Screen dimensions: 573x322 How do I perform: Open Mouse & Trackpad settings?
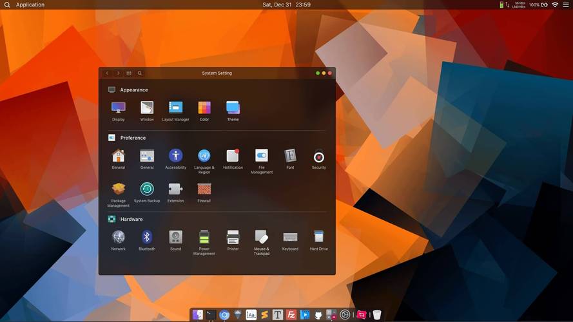click(261, 243)
